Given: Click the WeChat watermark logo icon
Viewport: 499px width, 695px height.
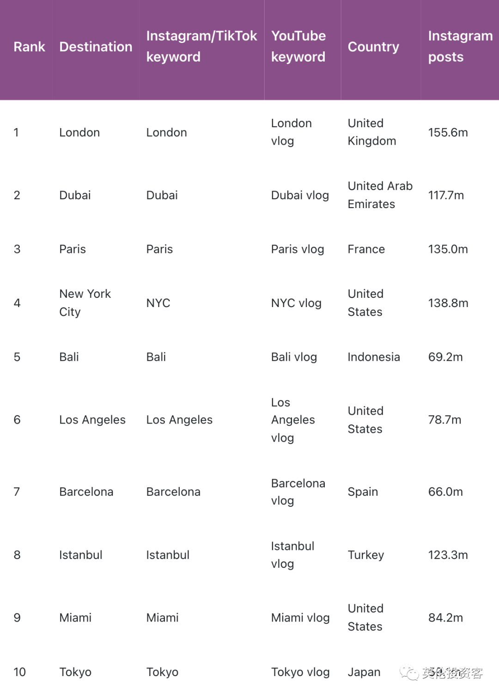Looking at the screenshot, I should (x=409, y=673).
